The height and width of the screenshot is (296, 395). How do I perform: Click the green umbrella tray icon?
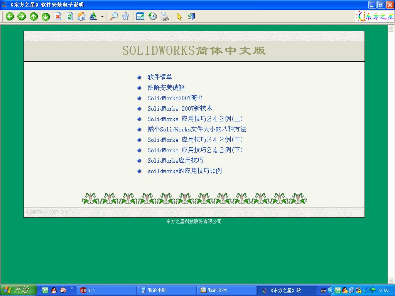point(373,291)
